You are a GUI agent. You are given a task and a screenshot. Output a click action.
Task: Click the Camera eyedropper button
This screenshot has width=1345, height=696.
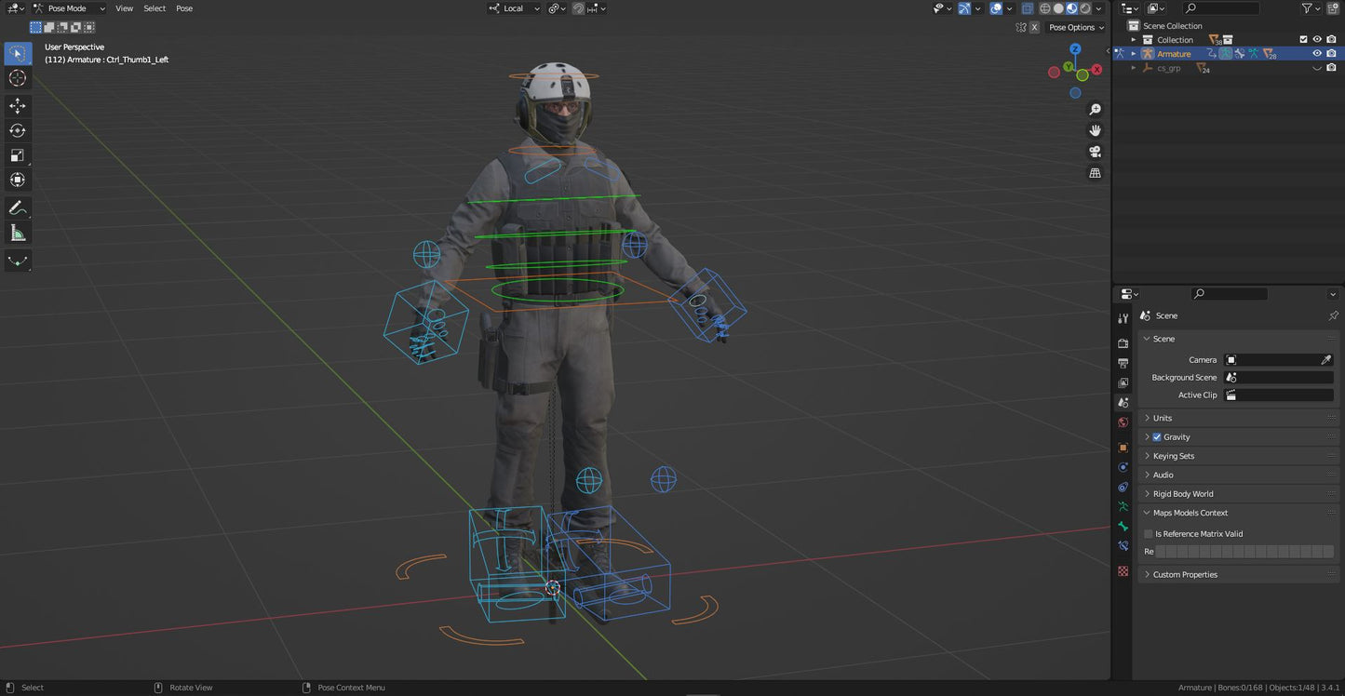pyautogui.click(x=1325, y=360)
